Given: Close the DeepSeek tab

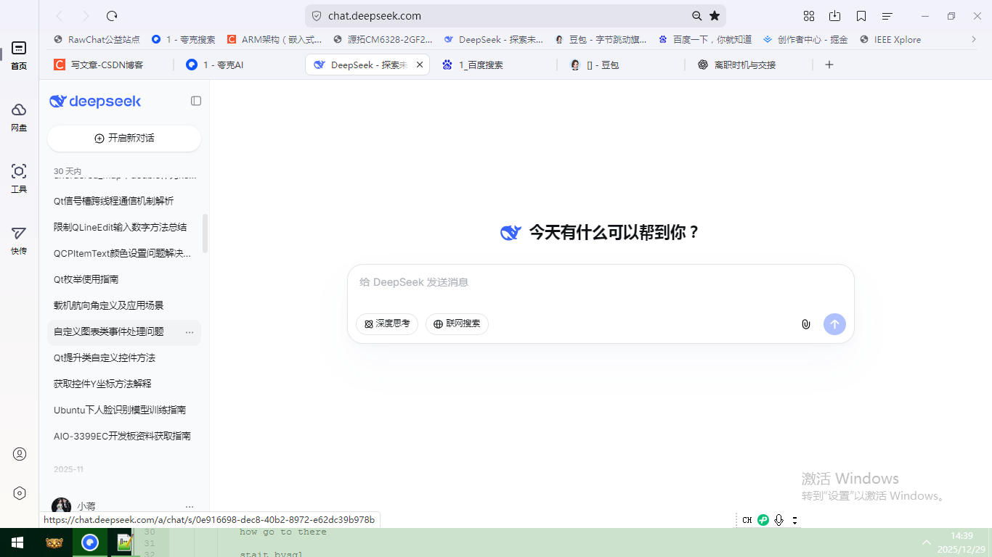Looking at the screenshot, I should [x=419, y=65].
